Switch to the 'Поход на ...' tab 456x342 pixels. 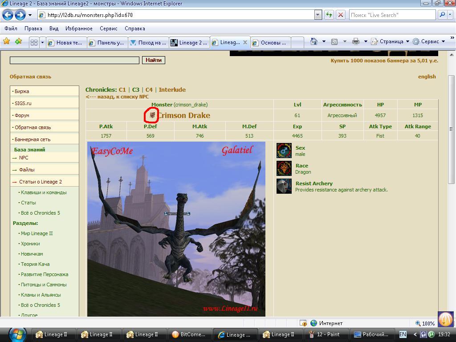coord(148,43)
